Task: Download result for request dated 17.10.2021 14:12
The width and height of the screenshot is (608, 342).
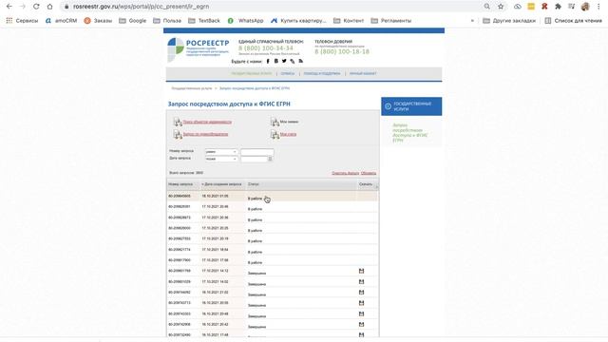Action: [361, 271]
